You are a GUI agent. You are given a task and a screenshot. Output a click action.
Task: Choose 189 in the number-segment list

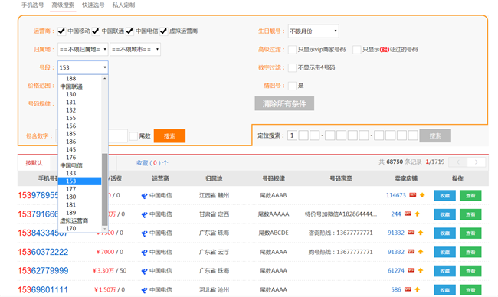point(80,213)
